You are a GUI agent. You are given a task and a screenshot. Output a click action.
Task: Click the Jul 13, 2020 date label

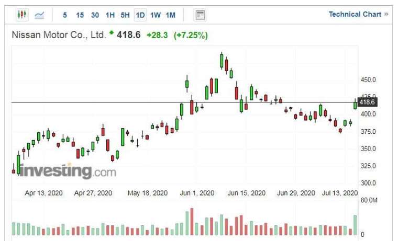point(340,193)
